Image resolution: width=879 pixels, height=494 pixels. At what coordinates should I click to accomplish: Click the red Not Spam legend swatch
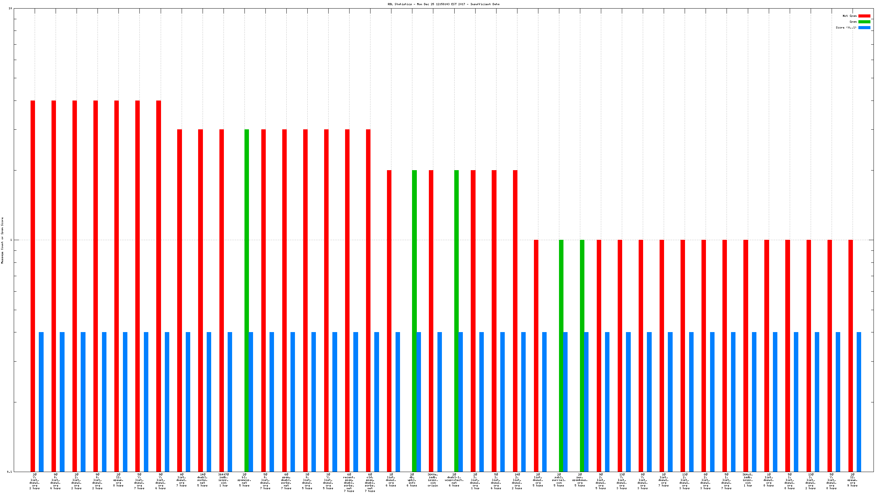point(864,16)
